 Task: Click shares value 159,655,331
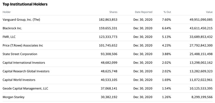click(x=108, y=28)
